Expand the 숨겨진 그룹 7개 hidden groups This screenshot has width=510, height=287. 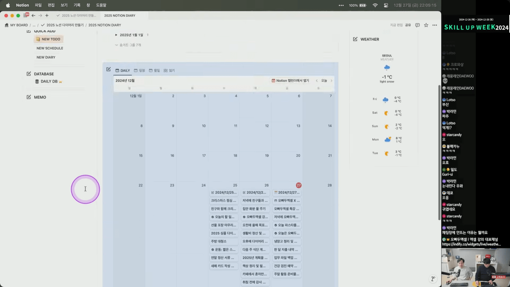pyautogui.click(x=128, y=45)
